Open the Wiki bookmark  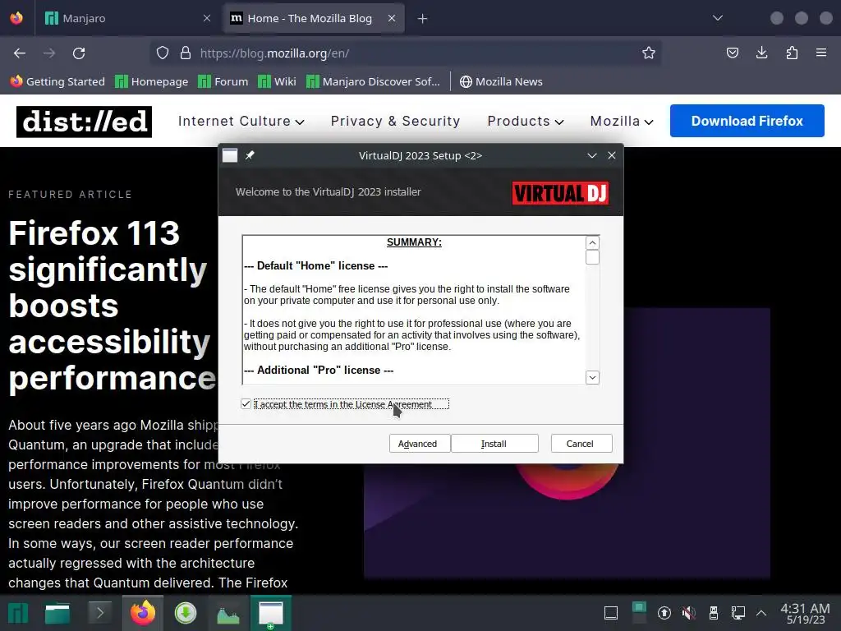click(x=277, y=81)
